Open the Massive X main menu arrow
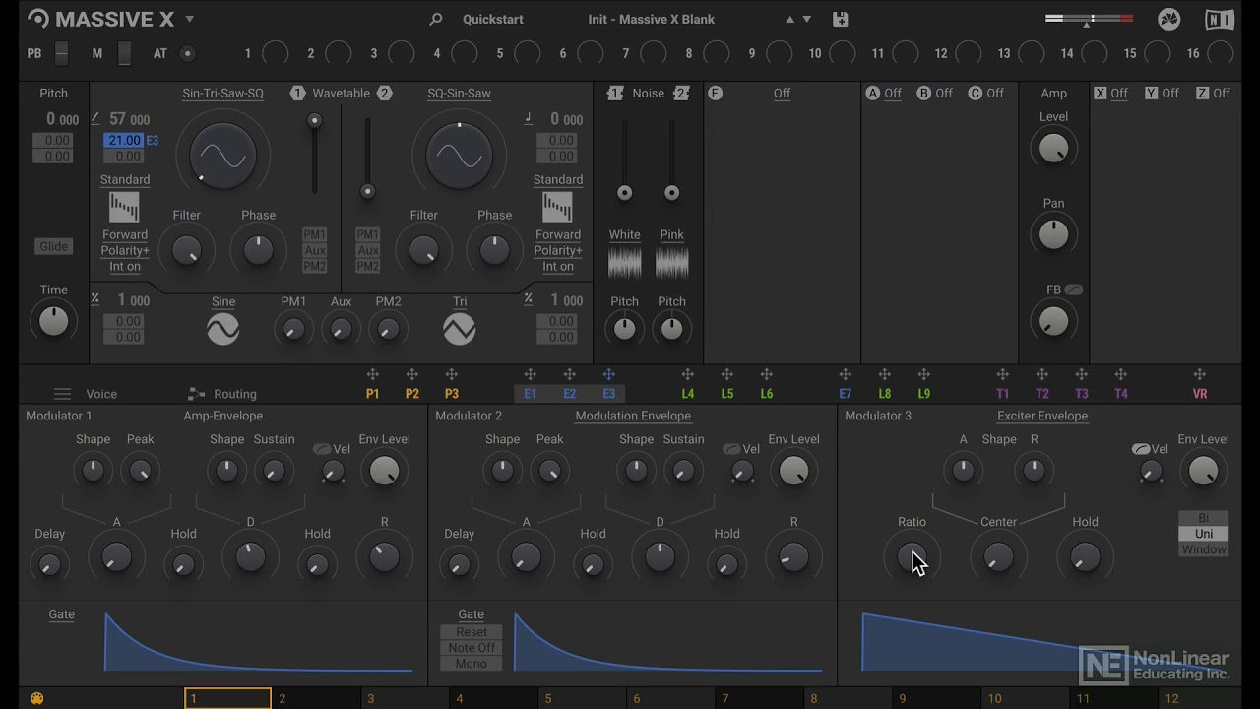 [190, 19]
